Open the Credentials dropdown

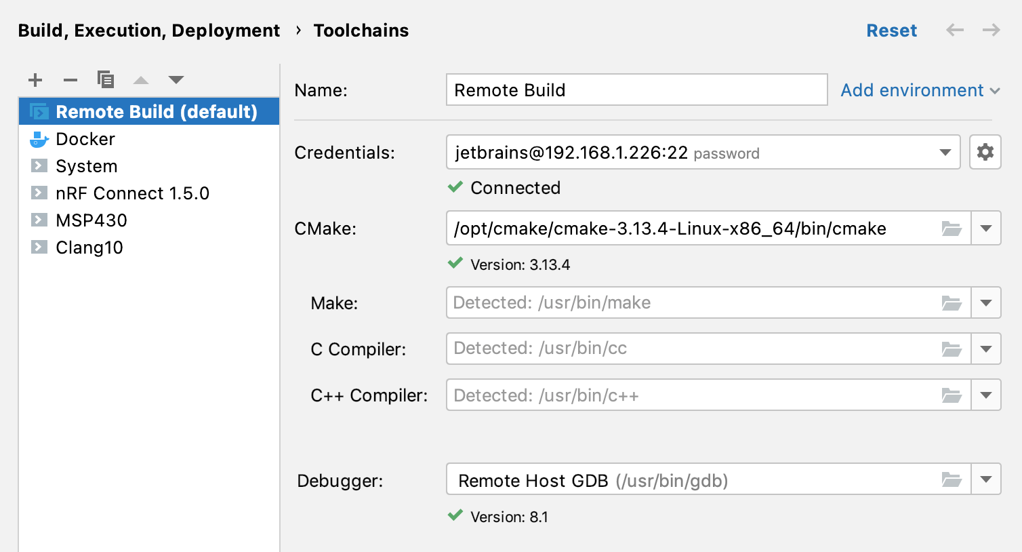click(946, 152)
